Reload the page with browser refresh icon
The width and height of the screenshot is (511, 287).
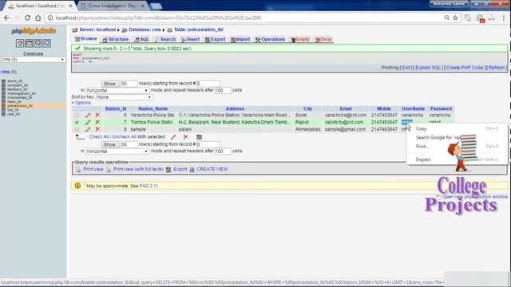click(x=27, y=18)
